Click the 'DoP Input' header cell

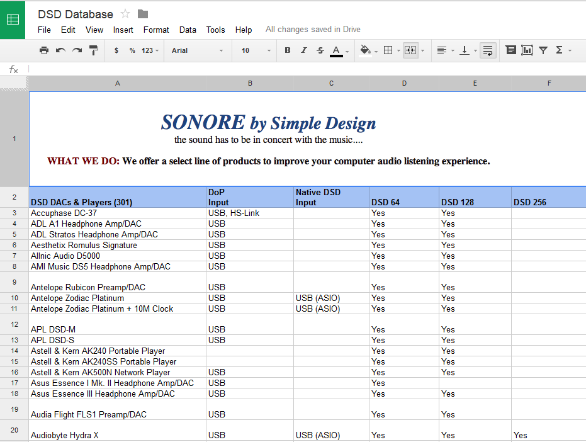[250, 197]
